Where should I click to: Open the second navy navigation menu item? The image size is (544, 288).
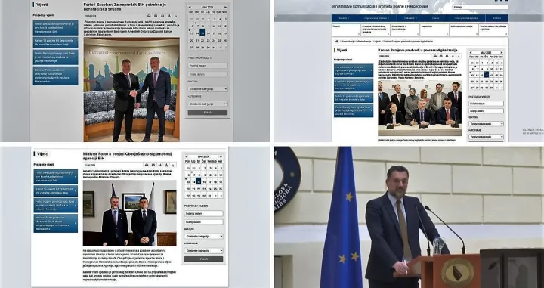(x=377, y=18)
